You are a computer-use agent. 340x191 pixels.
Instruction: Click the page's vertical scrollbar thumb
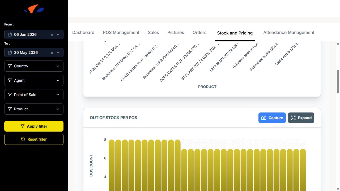[338, 82]
